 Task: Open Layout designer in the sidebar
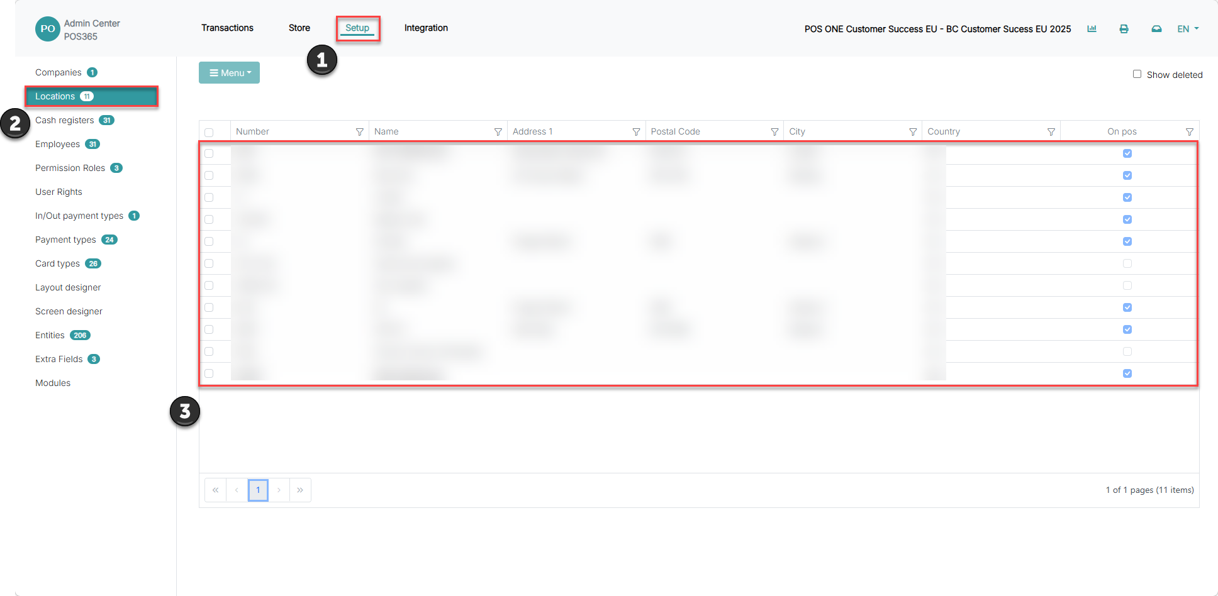pos(68,287)
